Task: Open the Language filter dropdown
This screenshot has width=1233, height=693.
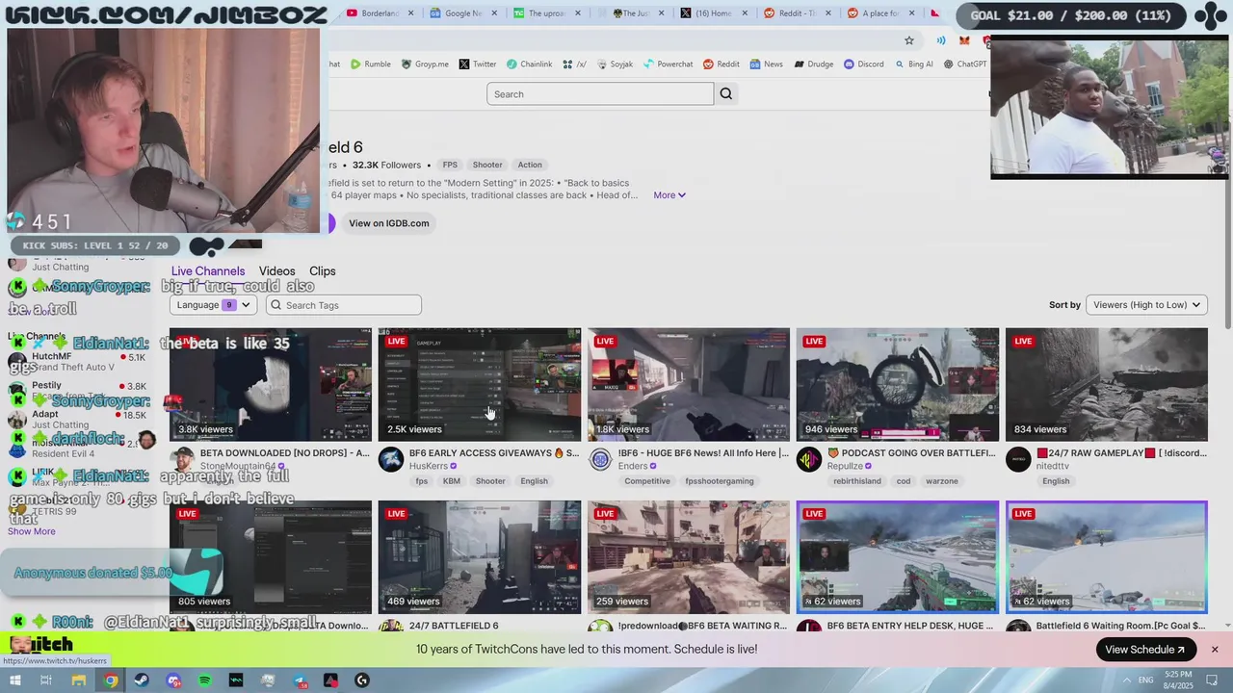Action: click(213, 305)
